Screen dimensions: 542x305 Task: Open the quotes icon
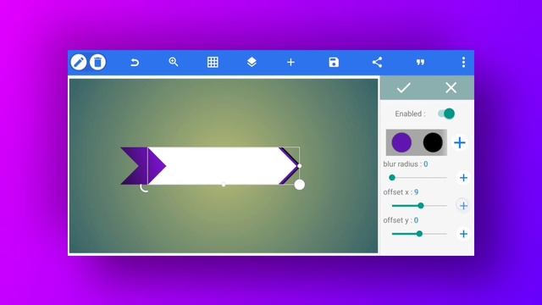click(420, 62)
